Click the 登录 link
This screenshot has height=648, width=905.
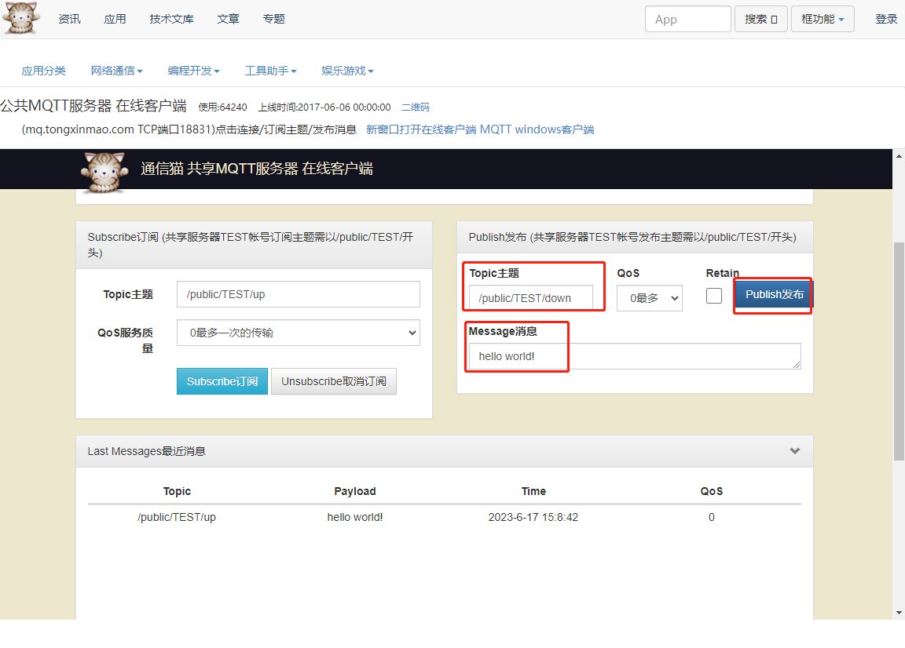click(886, 19)
